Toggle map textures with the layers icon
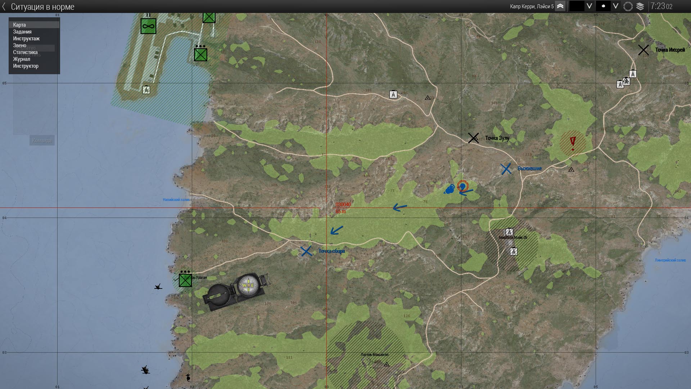The width and height of the screenshot is (691, 389). (640, 6)
